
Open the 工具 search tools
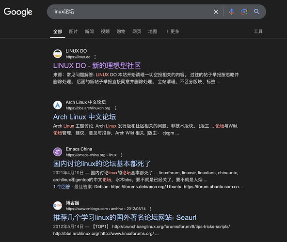pos(258,31)
